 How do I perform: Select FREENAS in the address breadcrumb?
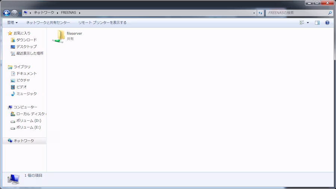click(x=69, y=13)
